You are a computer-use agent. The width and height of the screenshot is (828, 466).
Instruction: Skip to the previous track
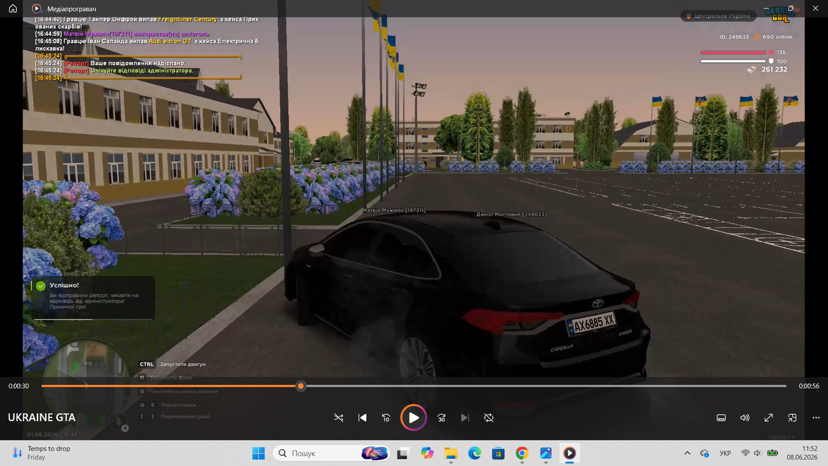362,417
